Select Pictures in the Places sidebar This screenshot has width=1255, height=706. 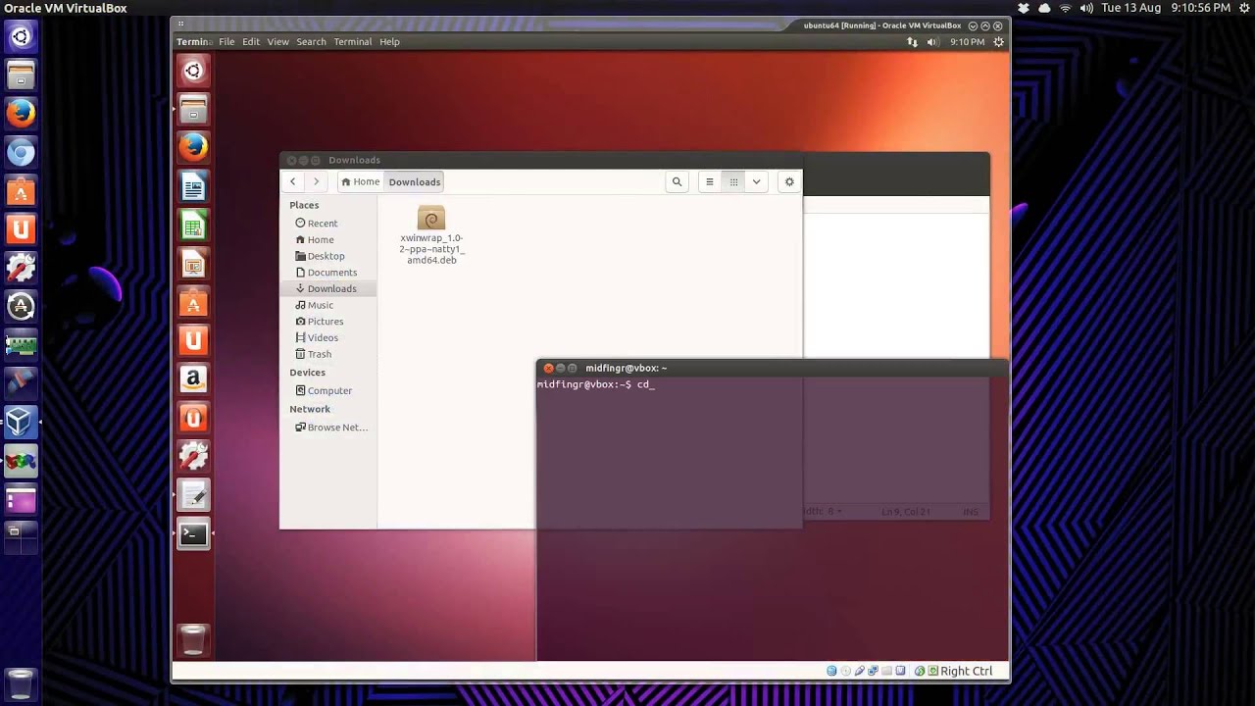328,322
